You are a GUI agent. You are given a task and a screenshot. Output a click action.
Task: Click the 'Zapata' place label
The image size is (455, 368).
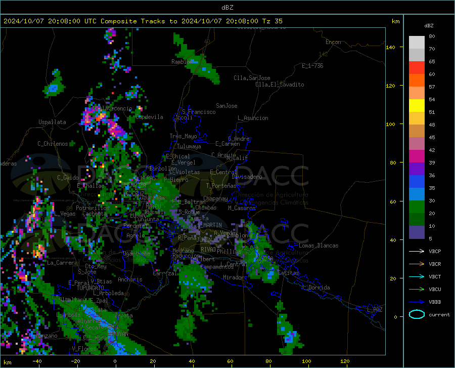coord(124,315)
